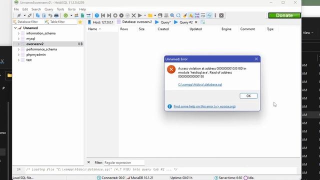Click the load SQL file folder icon
The image size is (320, 180).
tap(150, 15)
